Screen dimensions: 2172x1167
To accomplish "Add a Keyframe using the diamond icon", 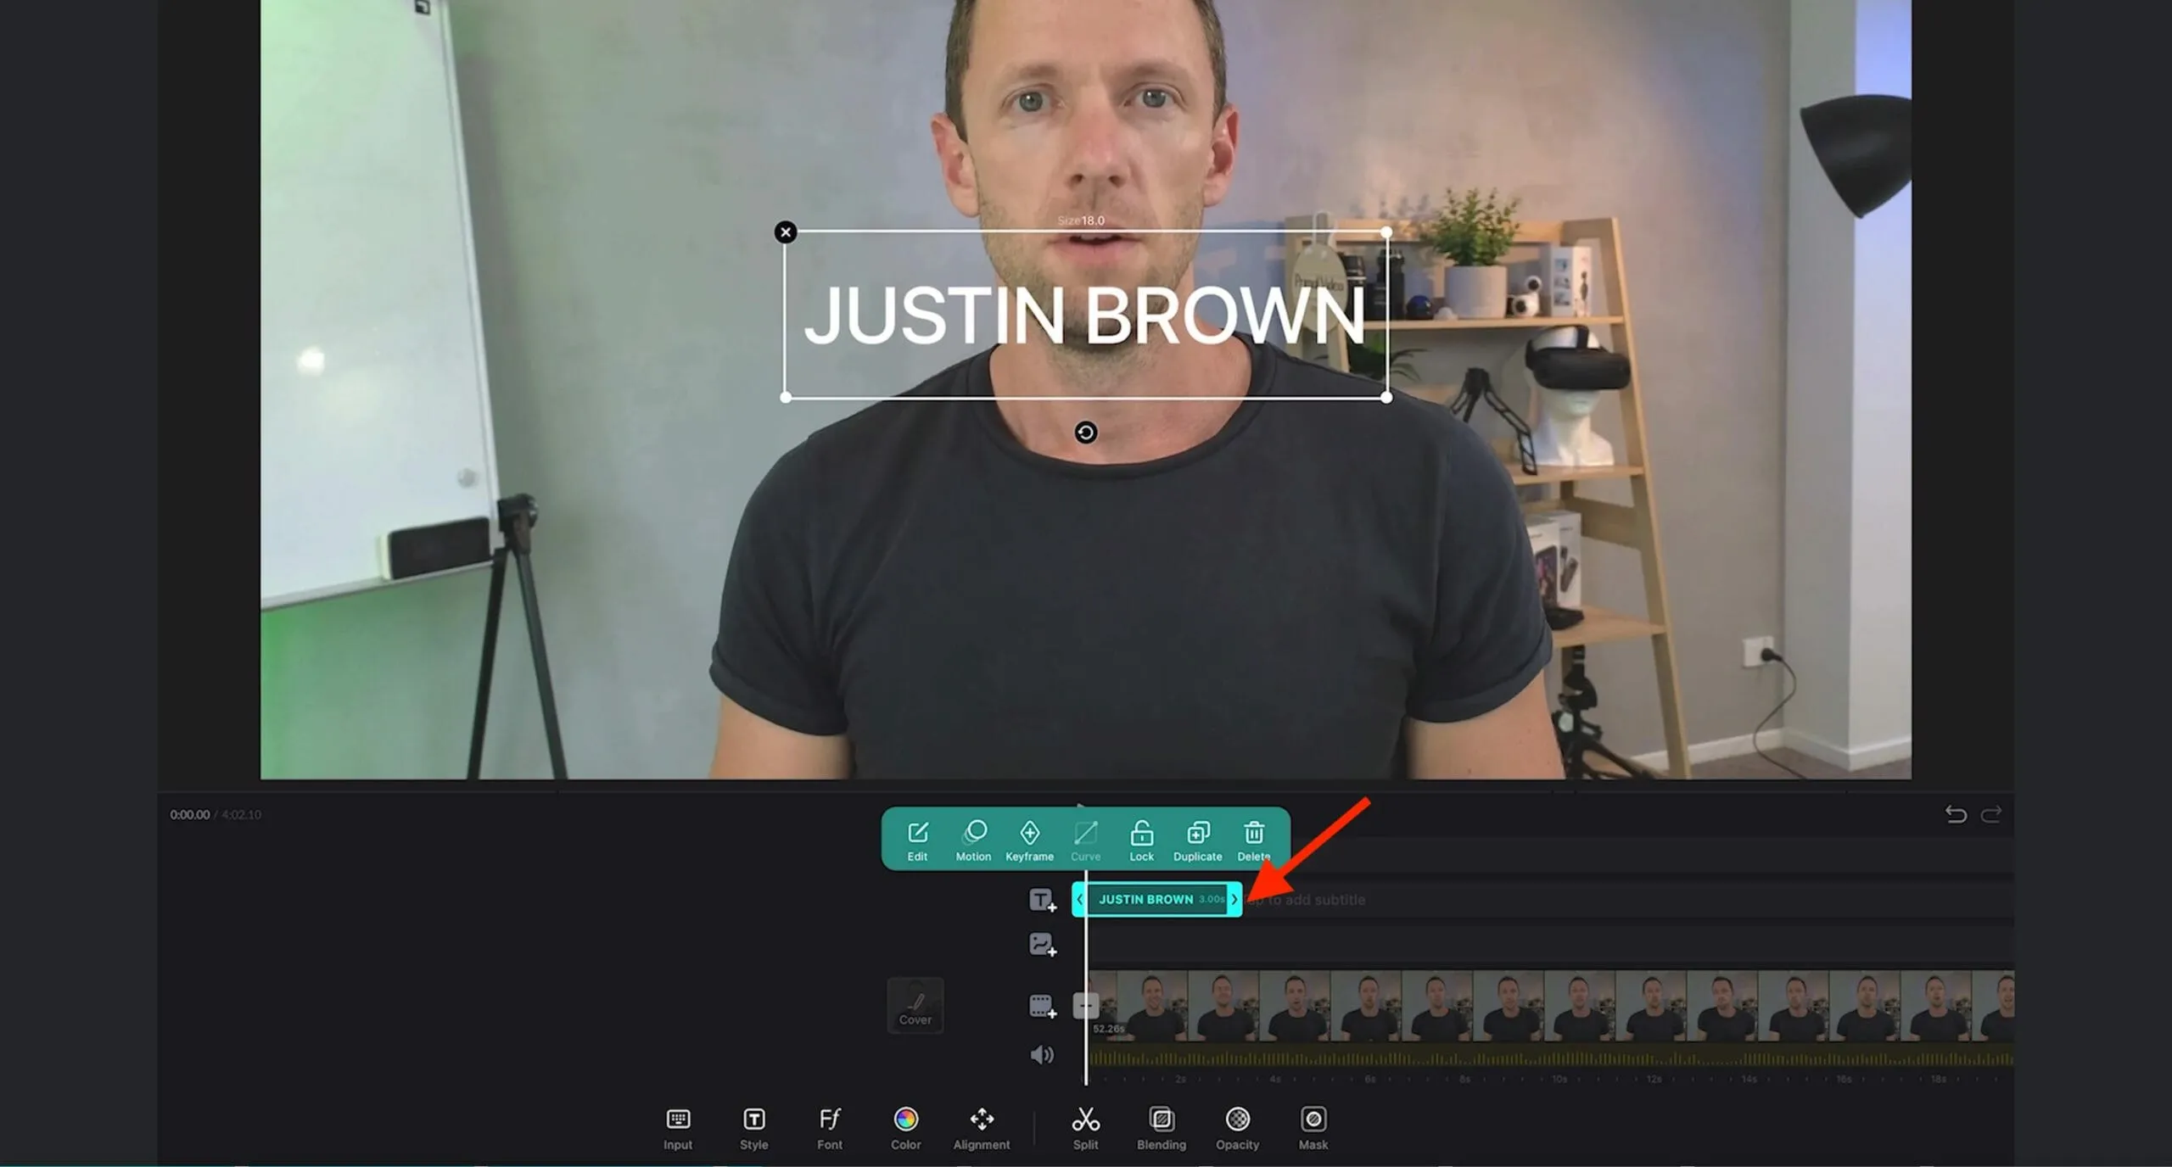I will coord(1029,840).
